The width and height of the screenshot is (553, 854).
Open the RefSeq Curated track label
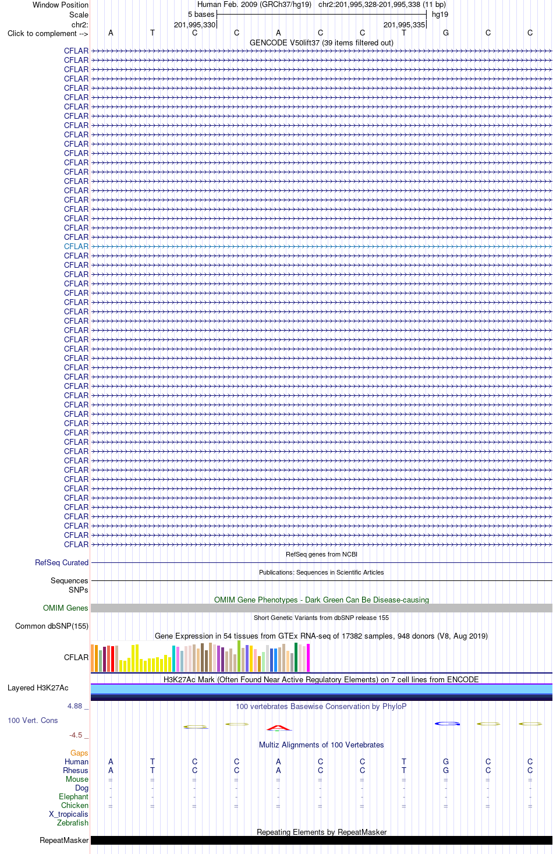click(x=62, y=562)
